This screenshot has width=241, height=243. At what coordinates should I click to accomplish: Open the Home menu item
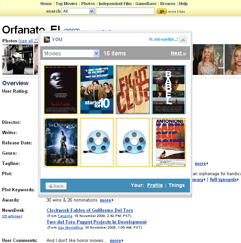[46, 3]
